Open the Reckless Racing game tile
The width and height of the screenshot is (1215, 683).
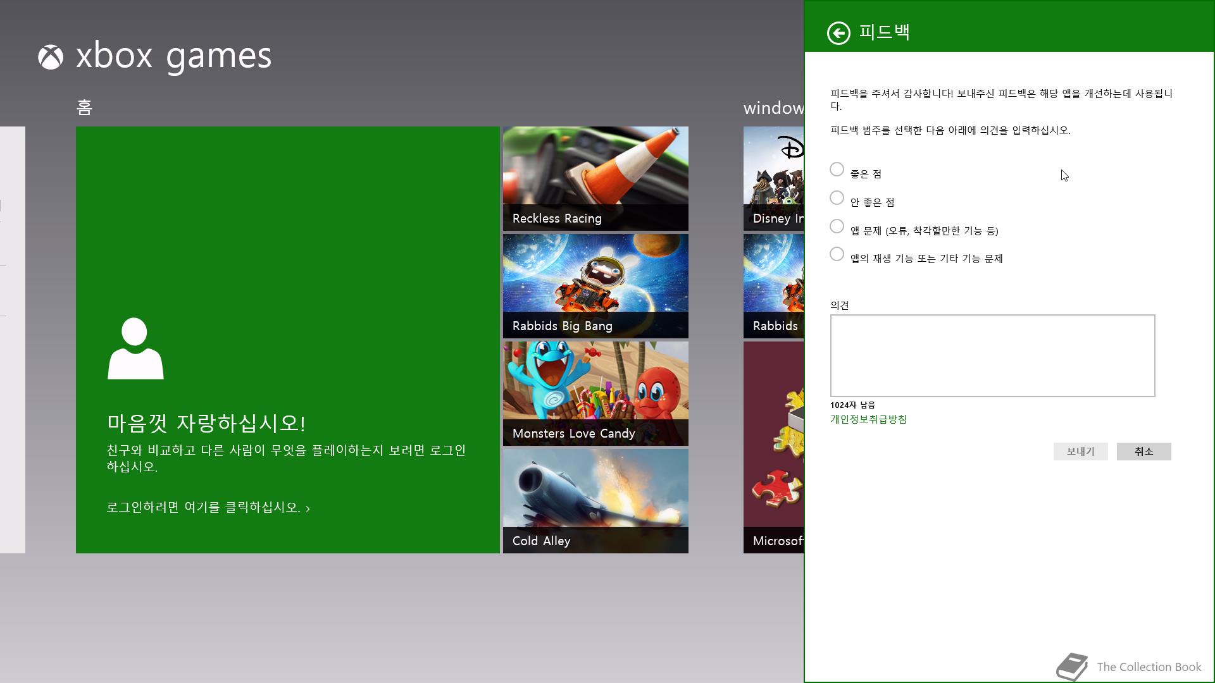pyautogui.click(x=595, y=178)
